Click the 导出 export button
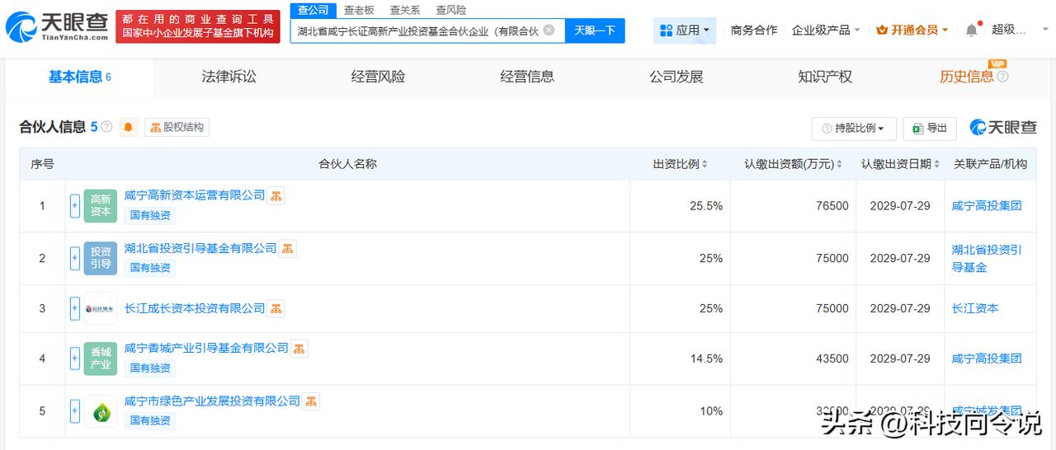Screen dimensions: 1056x450 coord(930,129)
